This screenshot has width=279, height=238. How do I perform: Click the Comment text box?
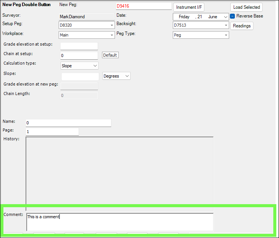(x=120, y=222)
